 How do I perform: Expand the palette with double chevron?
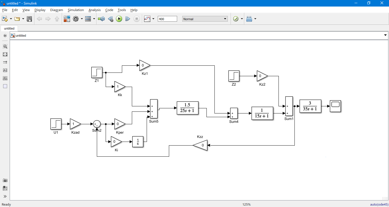click(5, 196)
